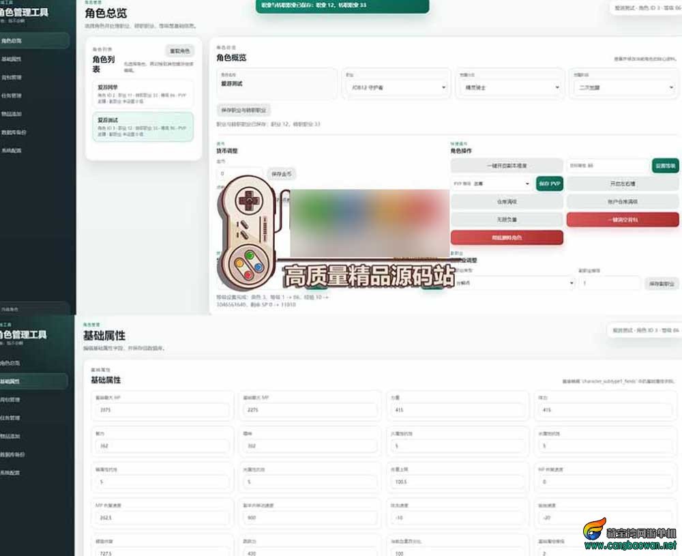Image resolution: width=682 pixels, height=556 pixels.
Task: Click the 账户仓库满级 button
Action: click(x=623, y=202)
